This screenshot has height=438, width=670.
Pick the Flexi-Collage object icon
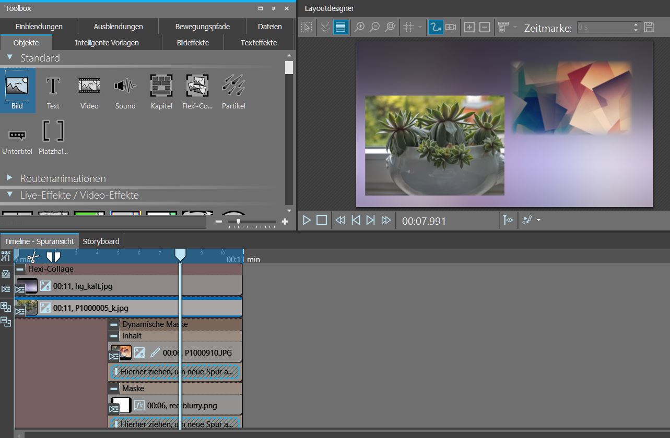pos(197,90)
